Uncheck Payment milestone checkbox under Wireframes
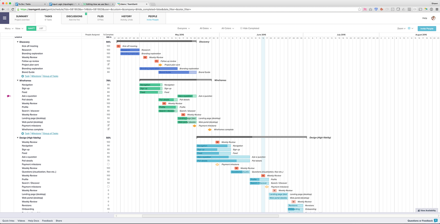 point(108,125)
